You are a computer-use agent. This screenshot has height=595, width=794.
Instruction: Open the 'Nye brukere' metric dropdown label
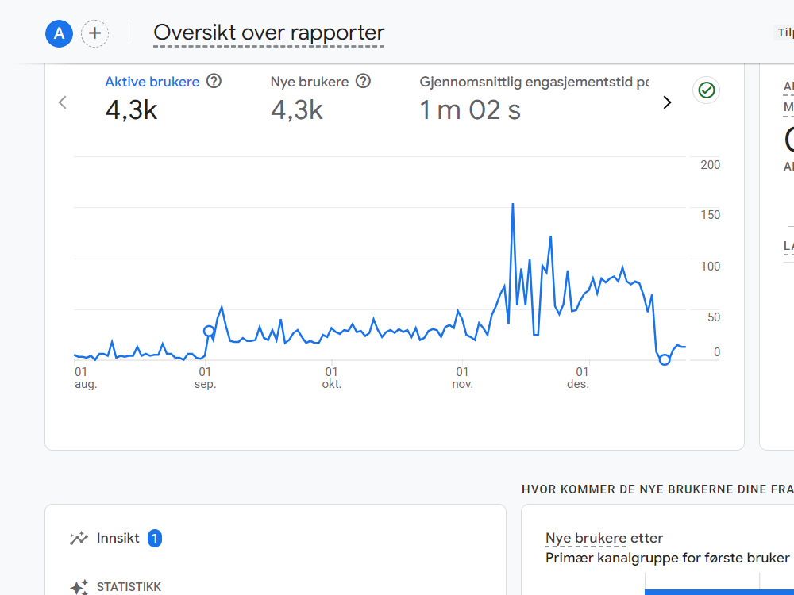[x=586, y=539]
